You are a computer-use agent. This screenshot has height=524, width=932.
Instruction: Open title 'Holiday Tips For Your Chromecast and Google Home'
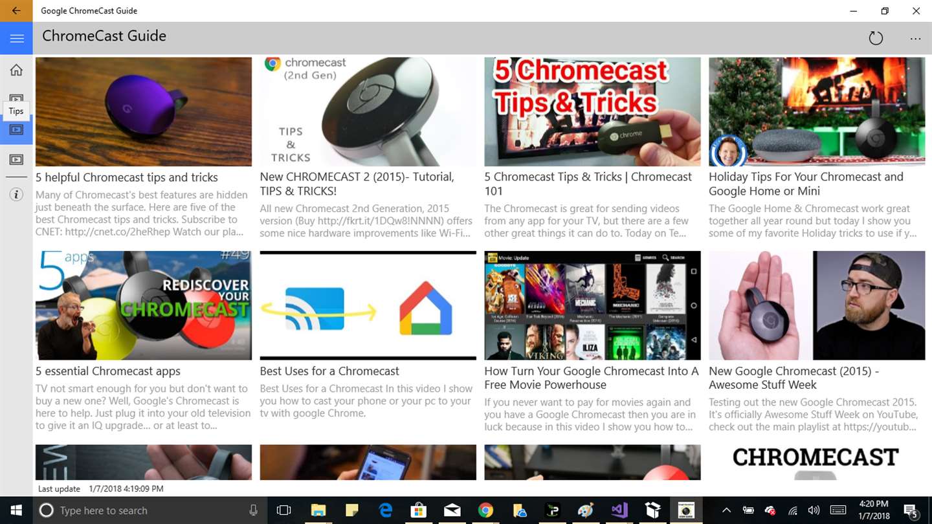click(806, 184)
